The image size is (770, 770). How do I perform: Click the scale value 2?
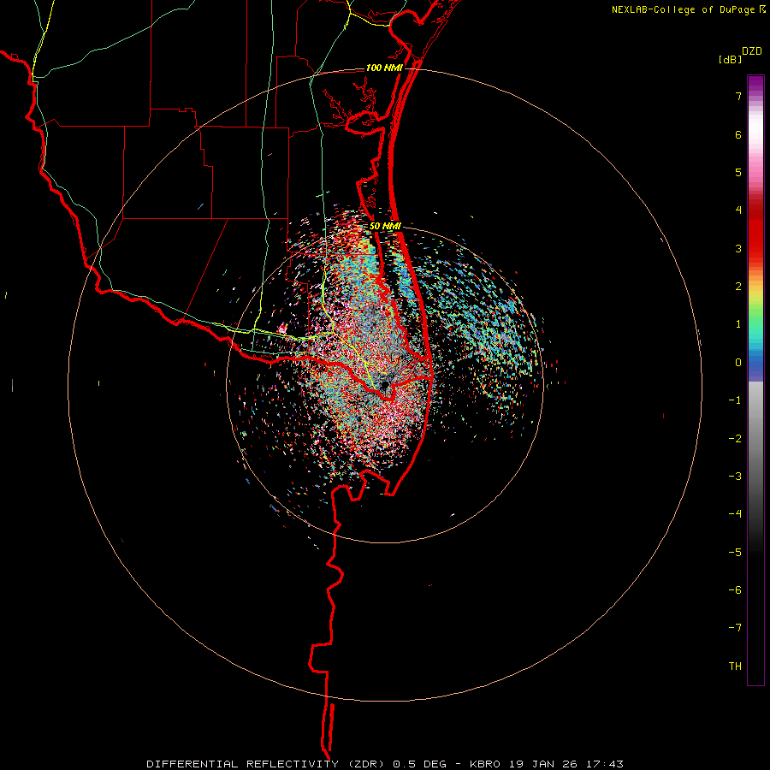(738, 287)
